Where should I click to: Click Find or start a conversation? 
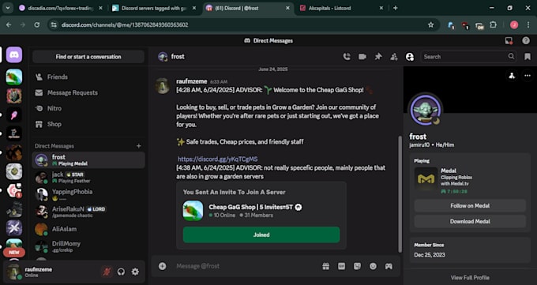coord(88,57)
